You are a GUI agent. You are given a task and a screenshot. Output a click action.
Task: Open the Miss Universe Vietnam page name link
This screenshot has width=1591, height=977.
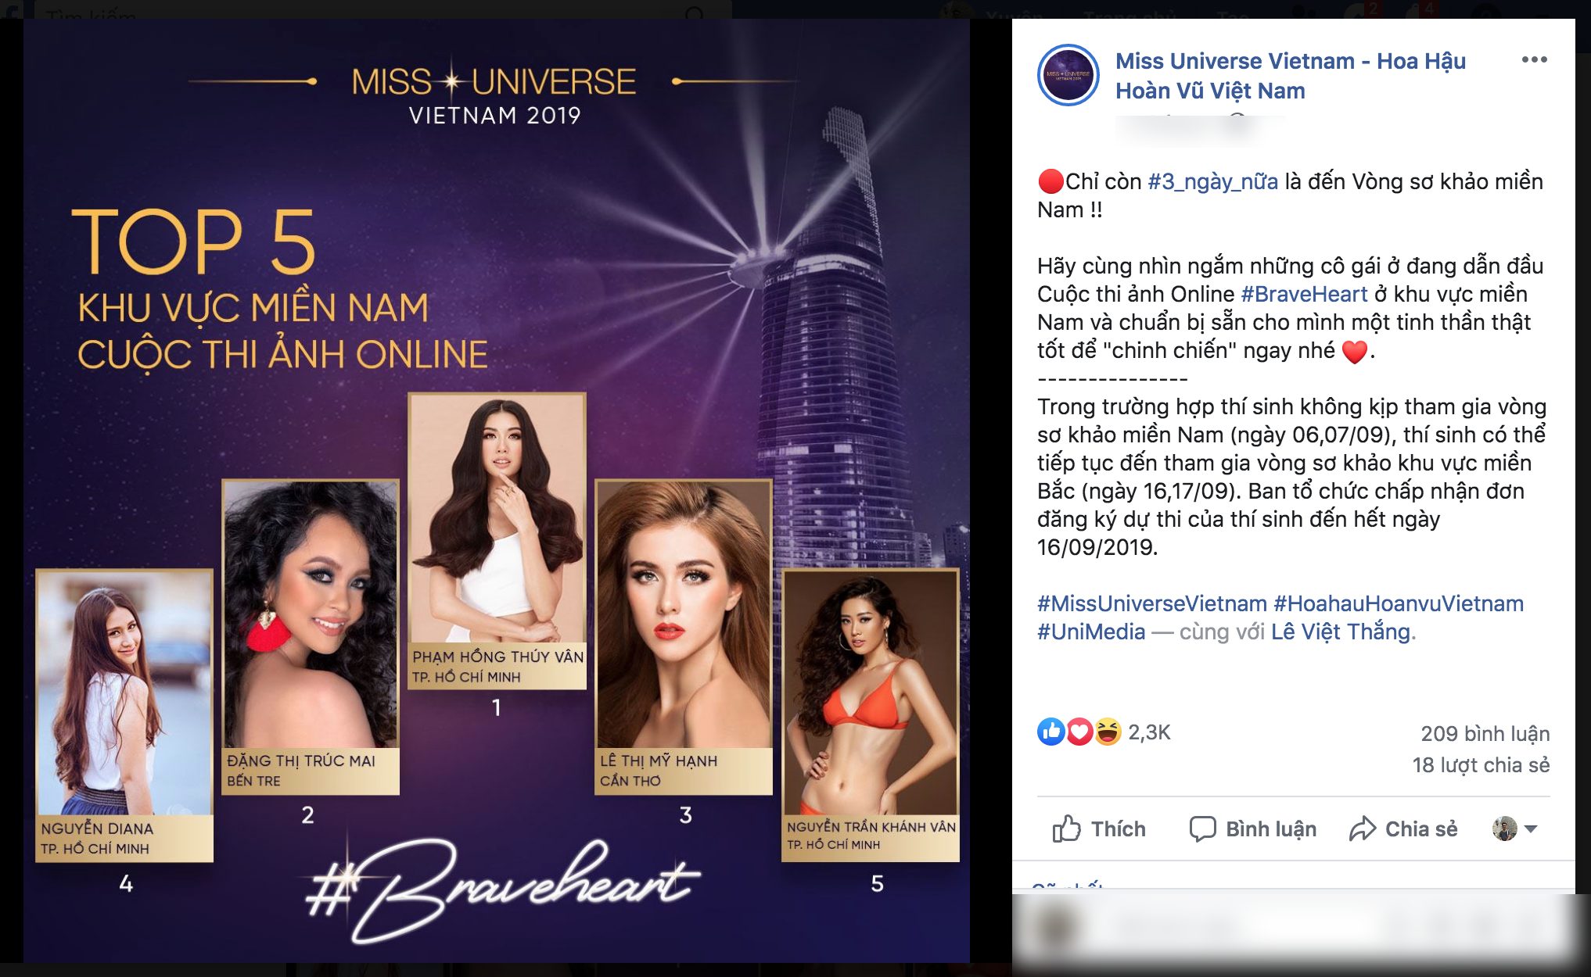point(1290,76)
